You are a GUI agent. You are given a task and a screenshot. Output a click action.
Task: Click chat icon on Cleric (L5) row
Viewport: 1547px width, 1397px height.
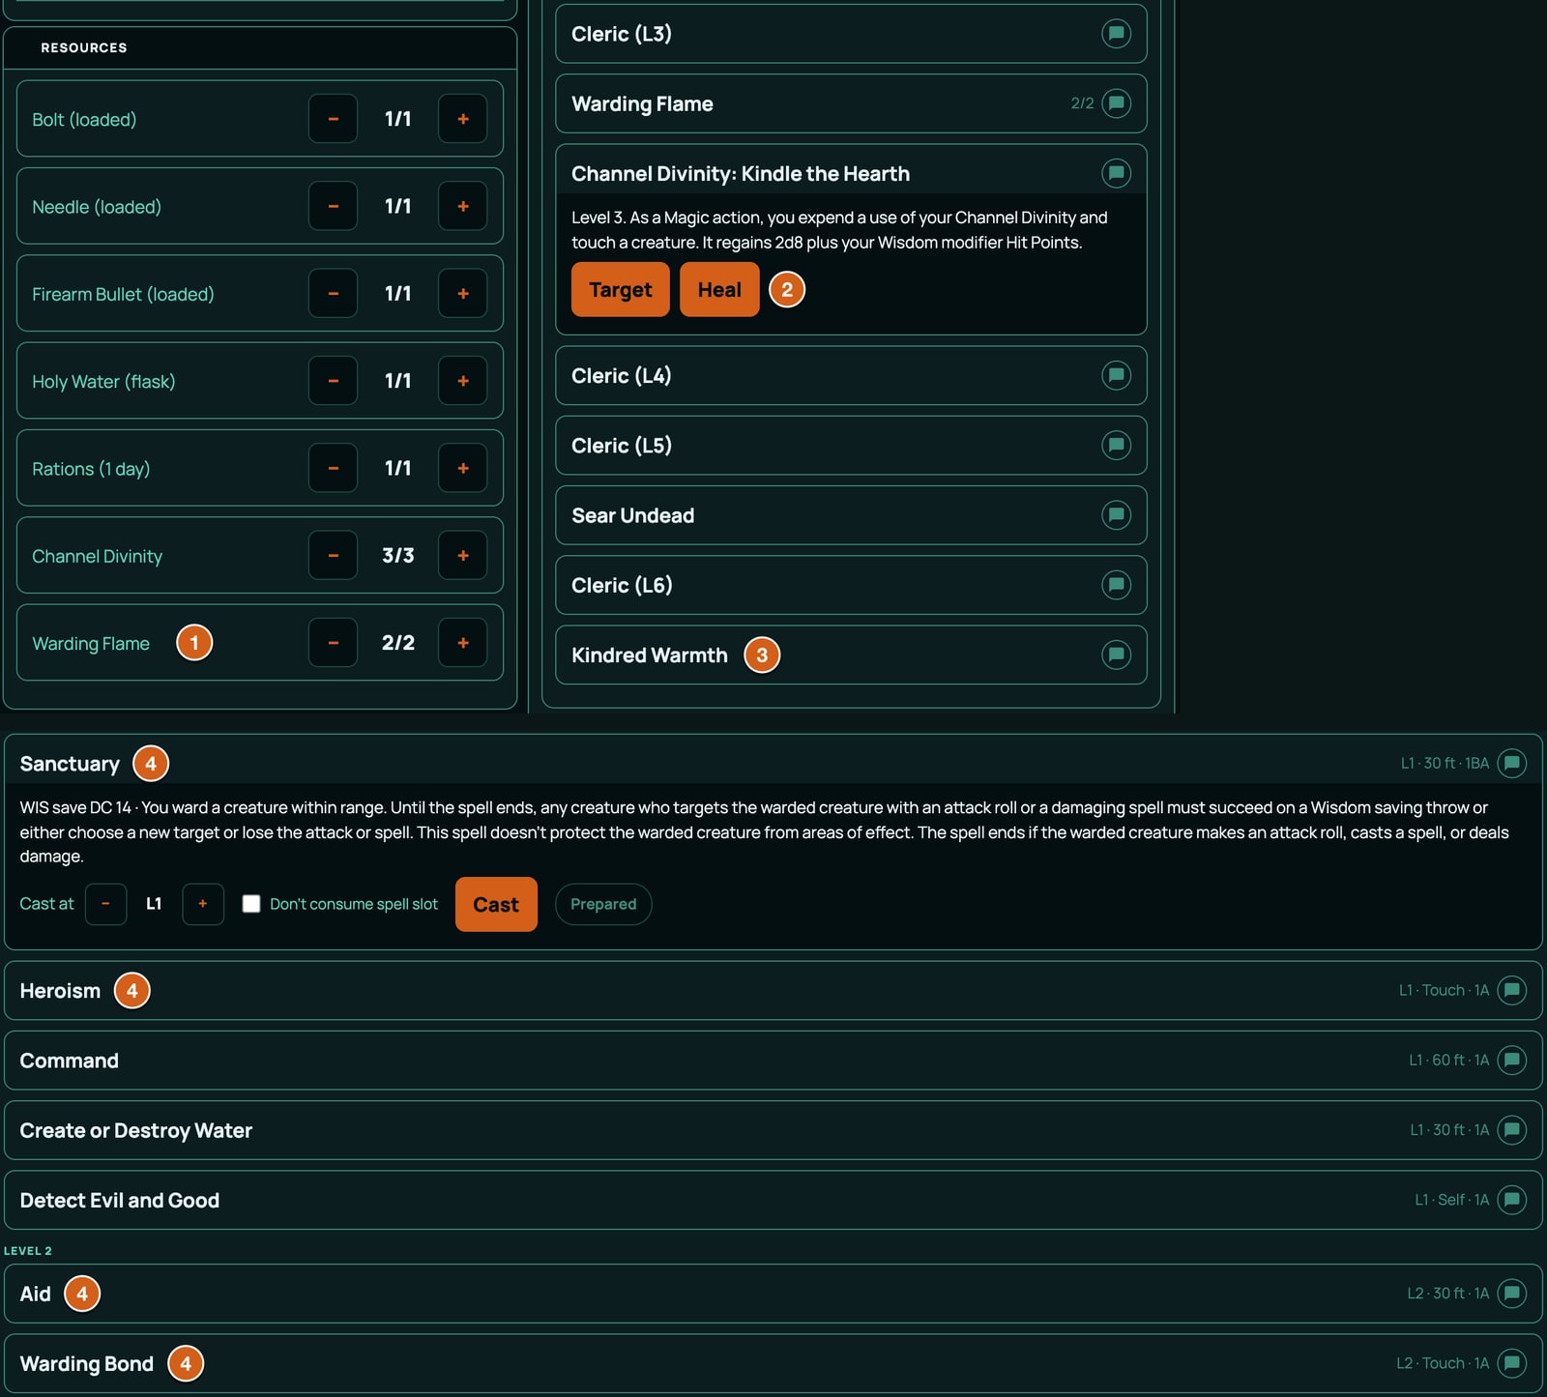[1116, 445]
